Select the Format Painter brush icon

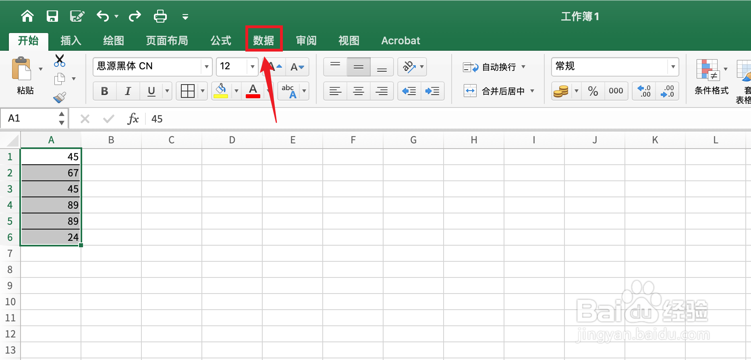(60, 97)
